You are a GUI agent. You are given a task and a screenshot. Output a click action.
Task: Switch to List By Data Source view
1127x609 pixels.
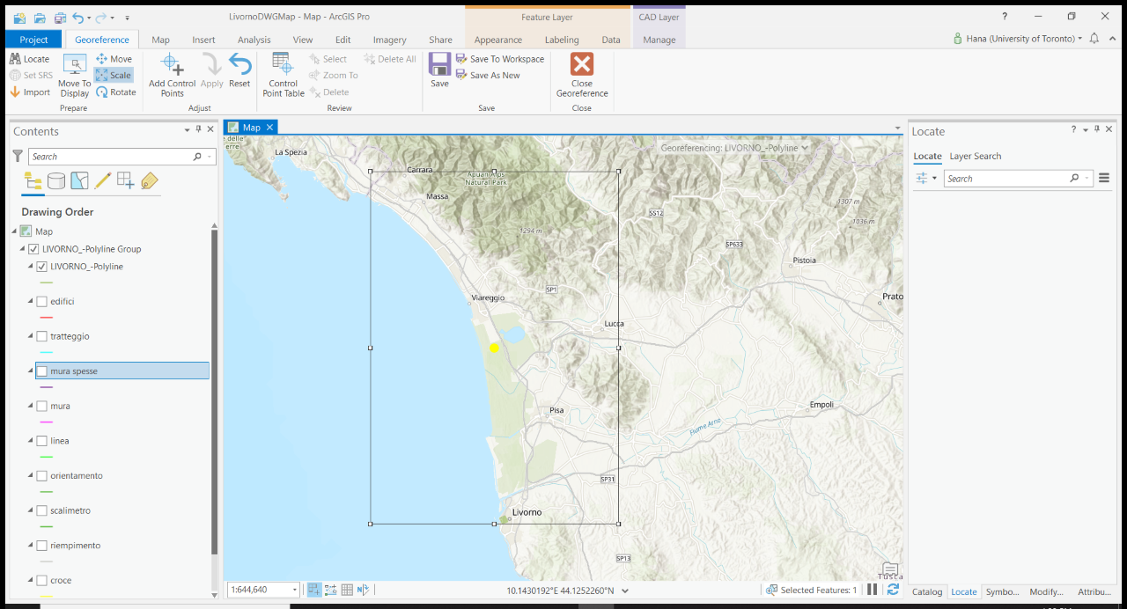56,180
